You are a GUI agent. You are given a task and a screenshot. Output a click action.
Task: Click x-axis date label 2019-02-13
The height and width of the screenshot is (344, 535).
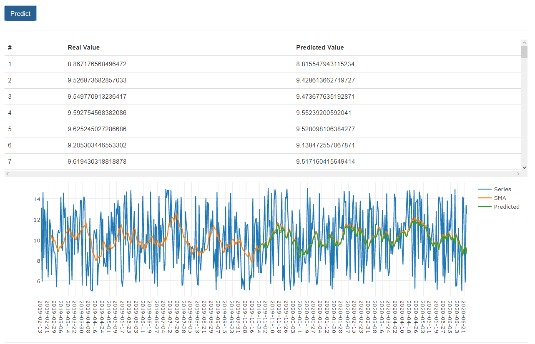click(40, 317)
